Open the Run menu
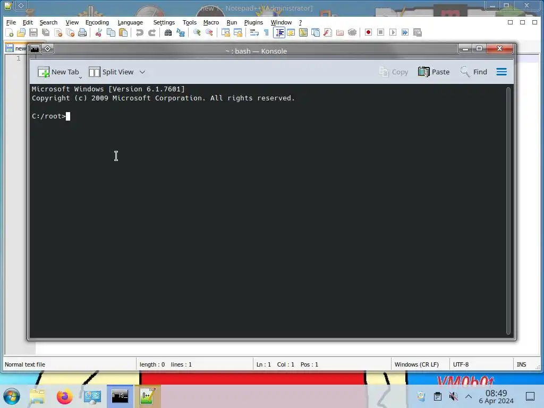 [x=232, y=22]
